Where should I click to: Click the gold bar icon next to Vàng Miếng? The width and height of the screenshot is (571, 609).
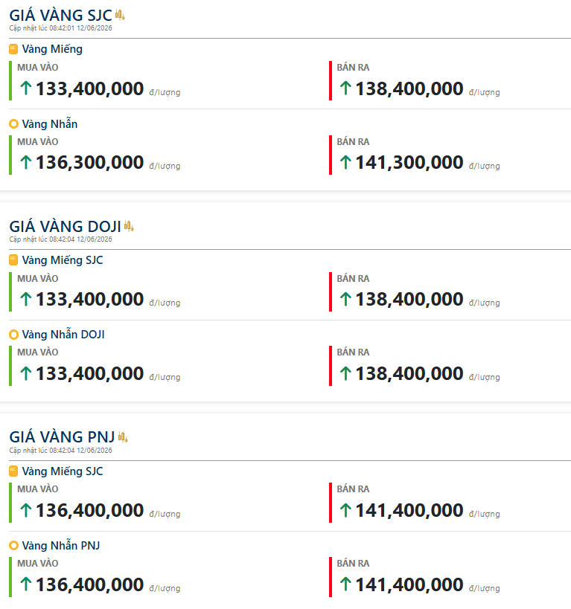(13, 49)
